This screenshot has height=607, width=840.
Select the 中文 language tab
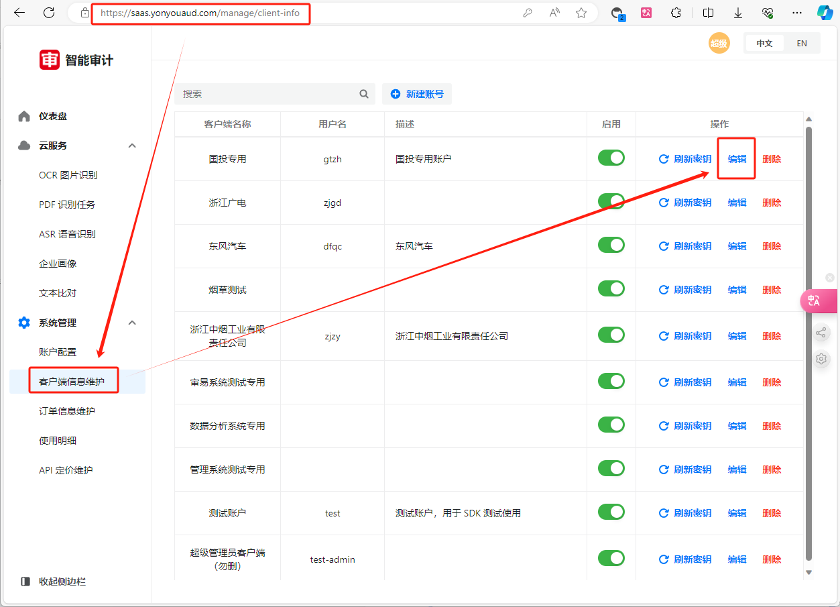tap(764, 43)
